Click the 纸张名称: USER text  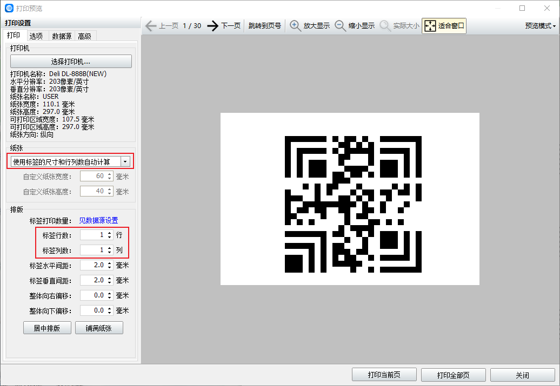point(34,97)
